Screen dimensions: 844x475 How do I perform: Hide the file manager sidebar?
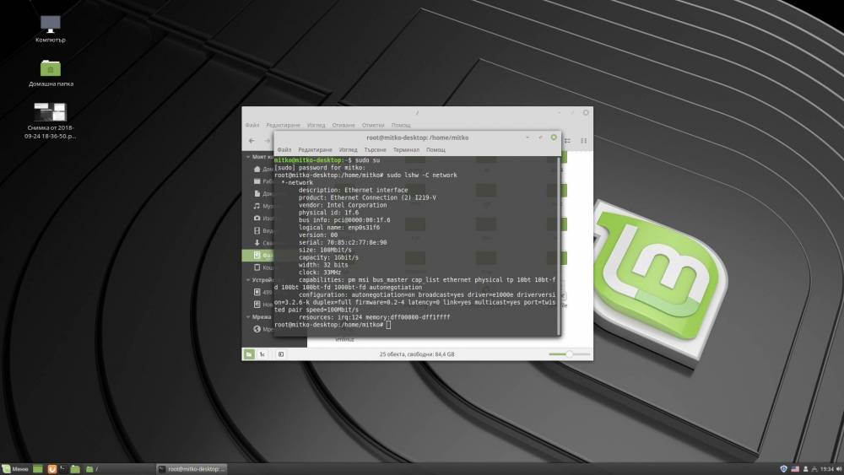pyautogui.click(x=281, y=354)
